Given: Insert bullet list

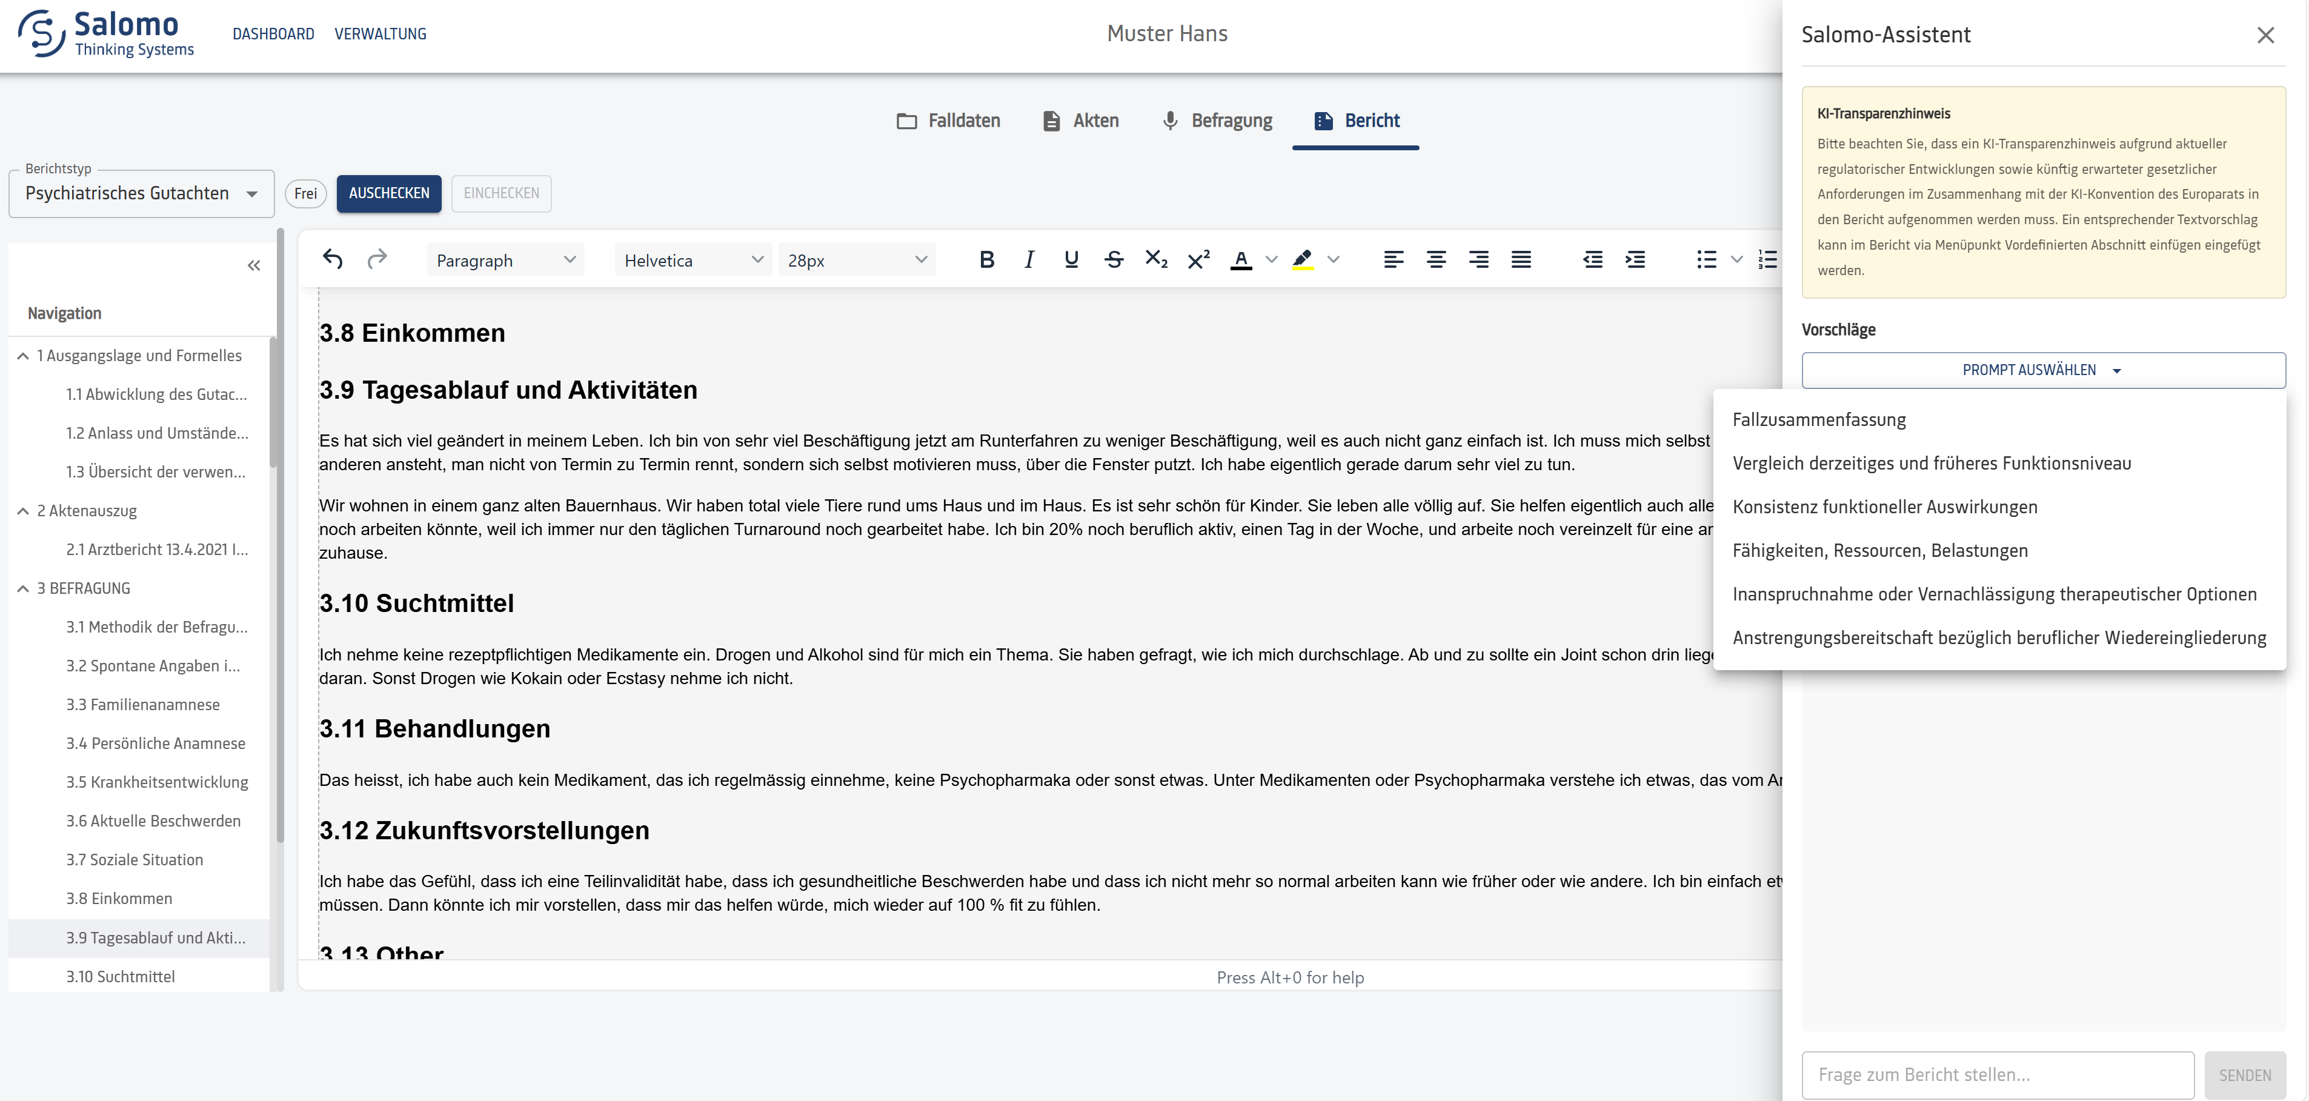Looking at the screenshot, I should pyautogui.click(x=1707, y=260).
